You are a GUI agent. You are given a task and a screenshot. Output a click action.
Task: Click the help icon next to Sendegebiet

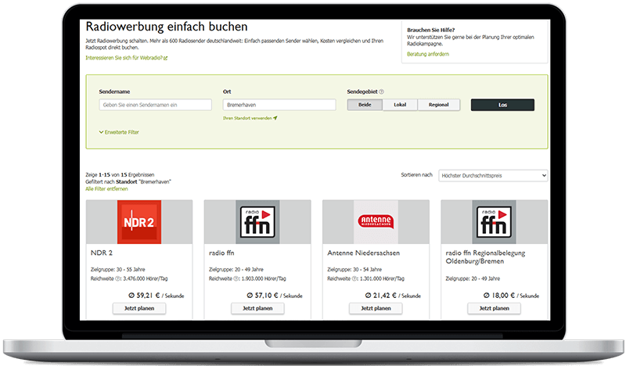click(x=381, y=91)
